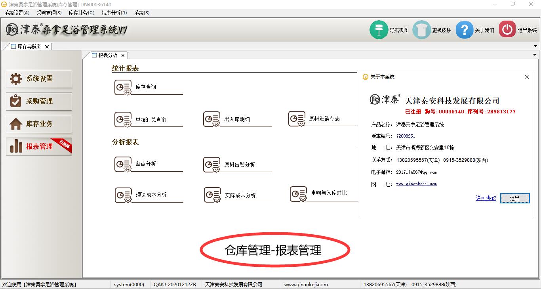Switch to the 库存导航图 tab
541x289 pixels.
coord(29,46)
